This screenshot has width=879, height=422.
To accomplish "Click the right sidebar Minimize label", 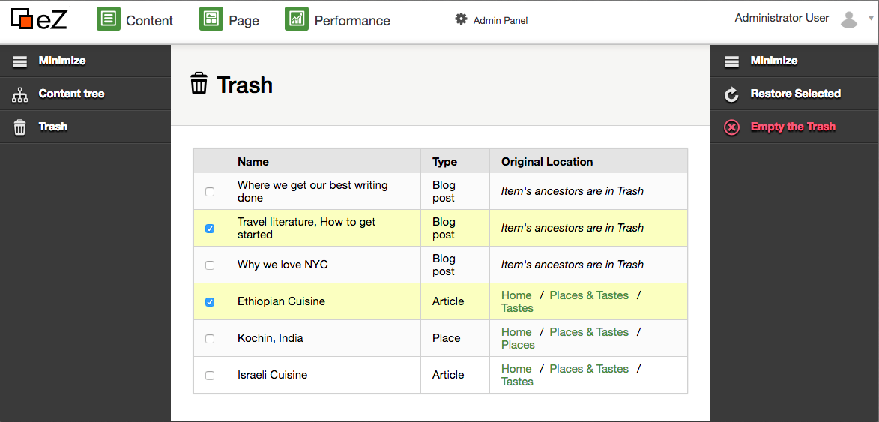I will [774, 61].
